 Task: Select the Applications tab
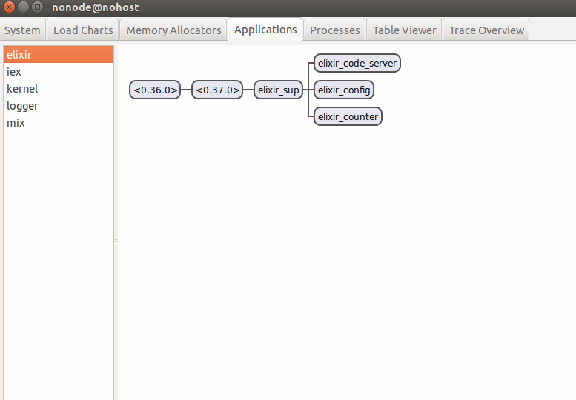265,30
